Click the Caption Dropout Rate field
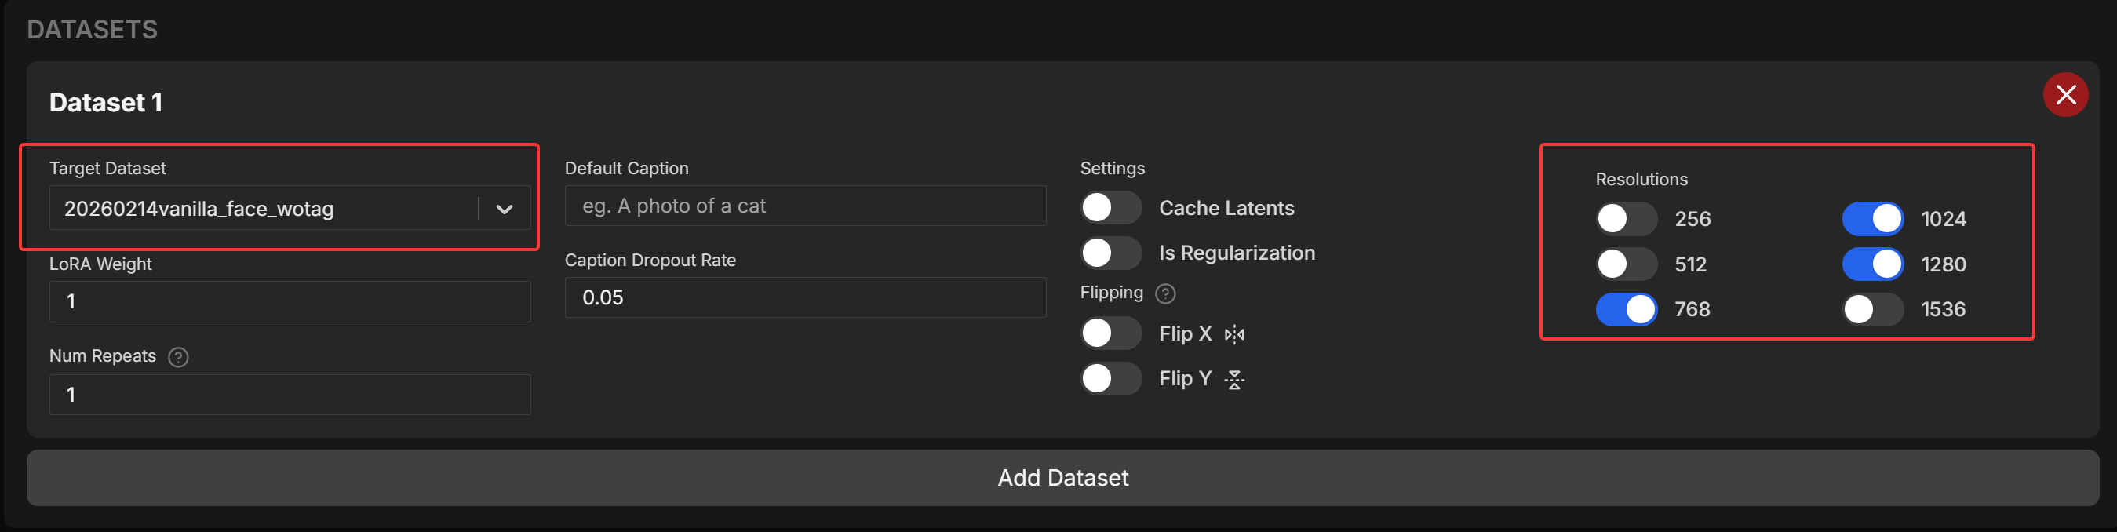The height and width of the screenshot is (532, 2117). pyautogui.click(x=804, y=297)
